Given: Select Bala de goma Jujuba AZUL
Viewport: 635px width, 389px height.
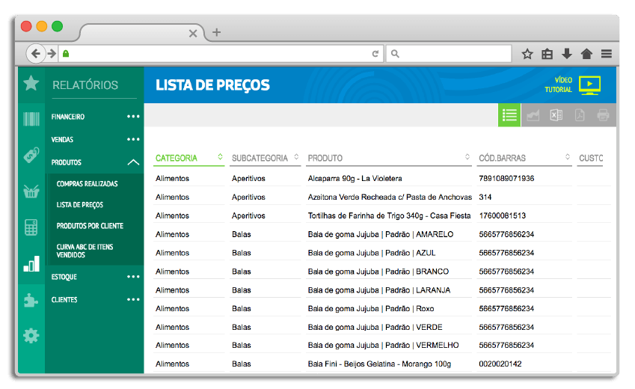Looking at the screenshot, I should tap(372, 253).
